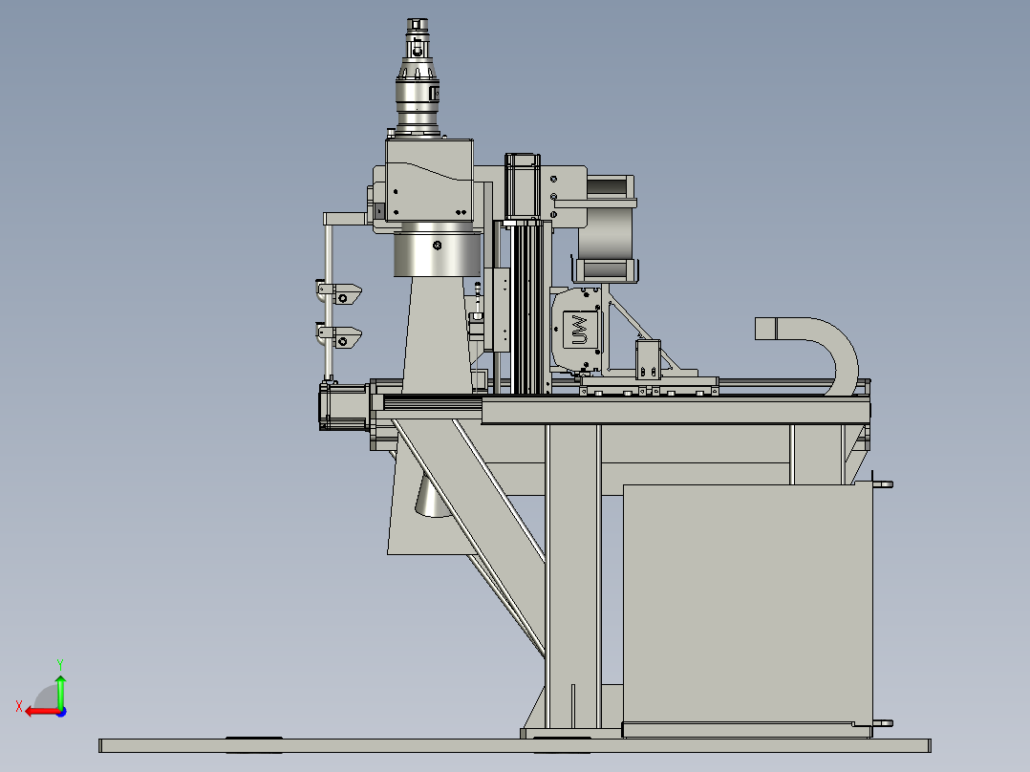The height and width of the screenshot is (772, 1030).
Task: Select the upper clamp bracket on the thin rod
Action: [x=339, y=293]
